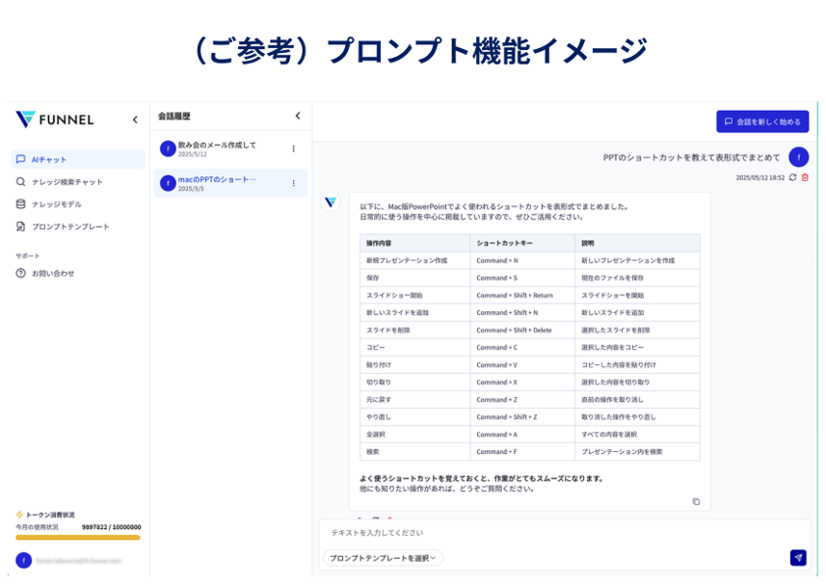826x585 pixels.
Task: Click the account avatar at sidebar bottom
Action: 24,560
